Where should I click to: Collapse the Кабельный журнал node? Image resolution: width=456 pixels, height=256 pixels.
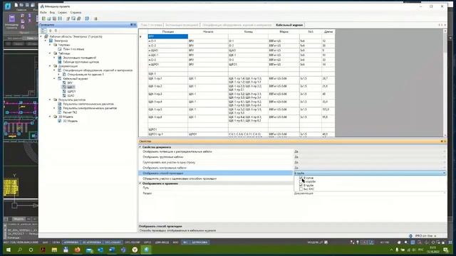pos(54,79)
